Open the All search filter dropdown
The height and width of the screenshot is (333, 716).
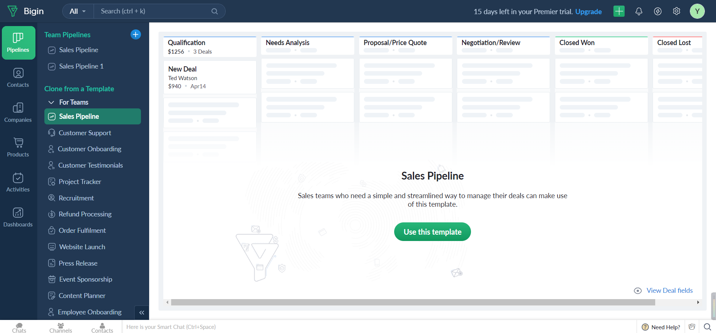click(78, 12)
